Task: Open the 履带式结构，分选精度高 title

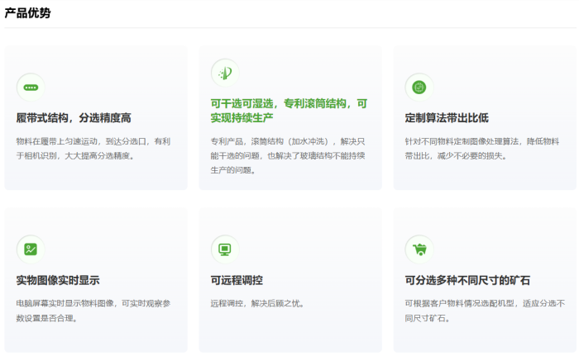Action: tap(74, 118)
